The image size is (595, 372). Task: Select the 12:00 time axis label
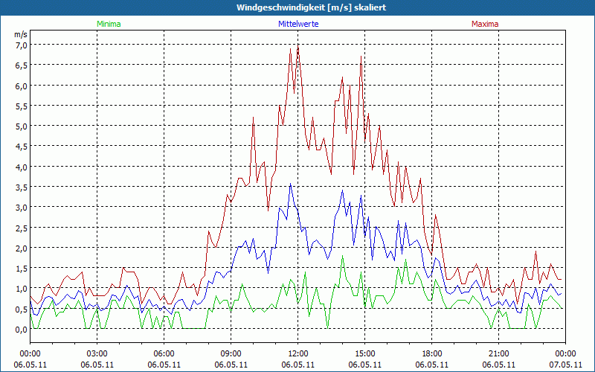tap(298, 353)
